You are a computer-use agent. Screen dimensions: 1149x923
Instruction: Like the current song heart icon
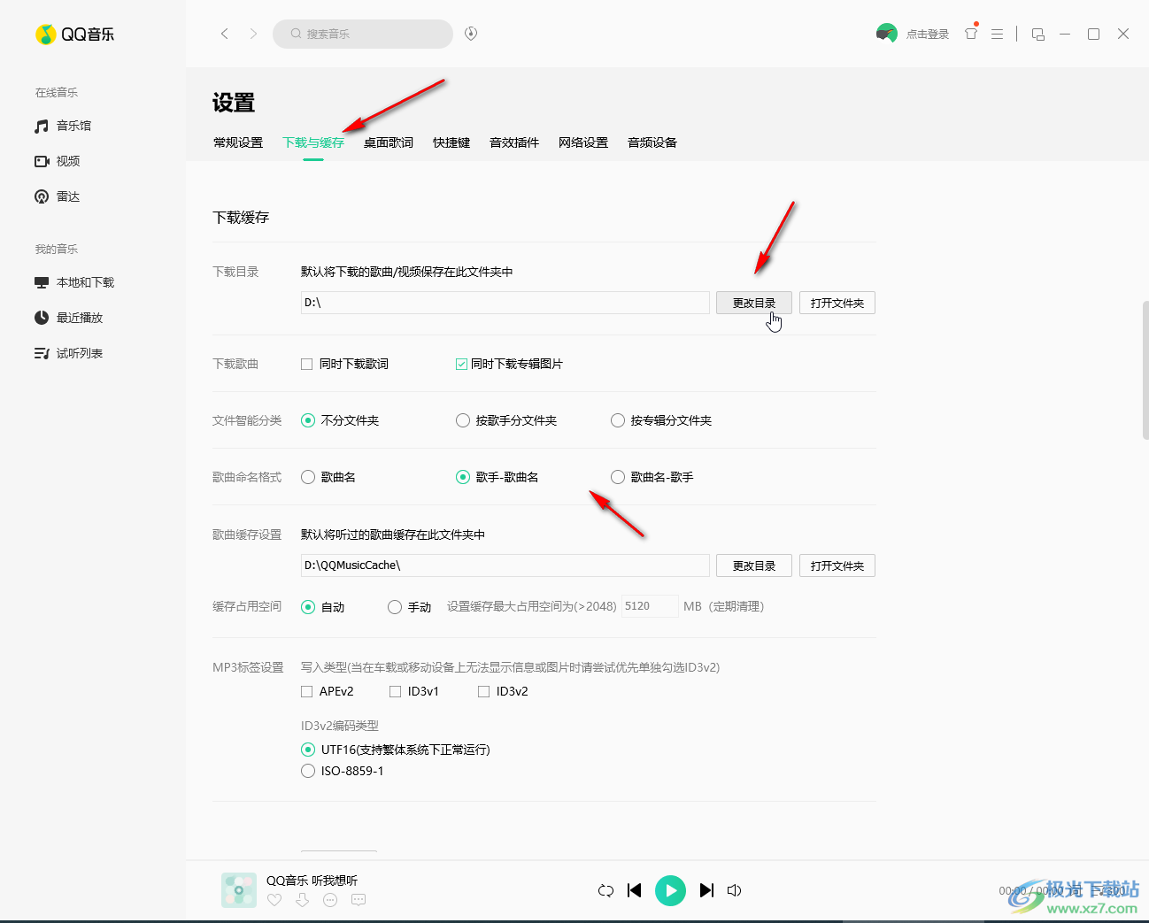tap(274, 900)
